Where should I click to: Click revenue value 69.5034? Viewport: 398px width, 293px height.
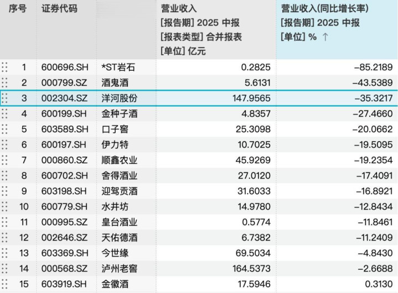(253, 253)
